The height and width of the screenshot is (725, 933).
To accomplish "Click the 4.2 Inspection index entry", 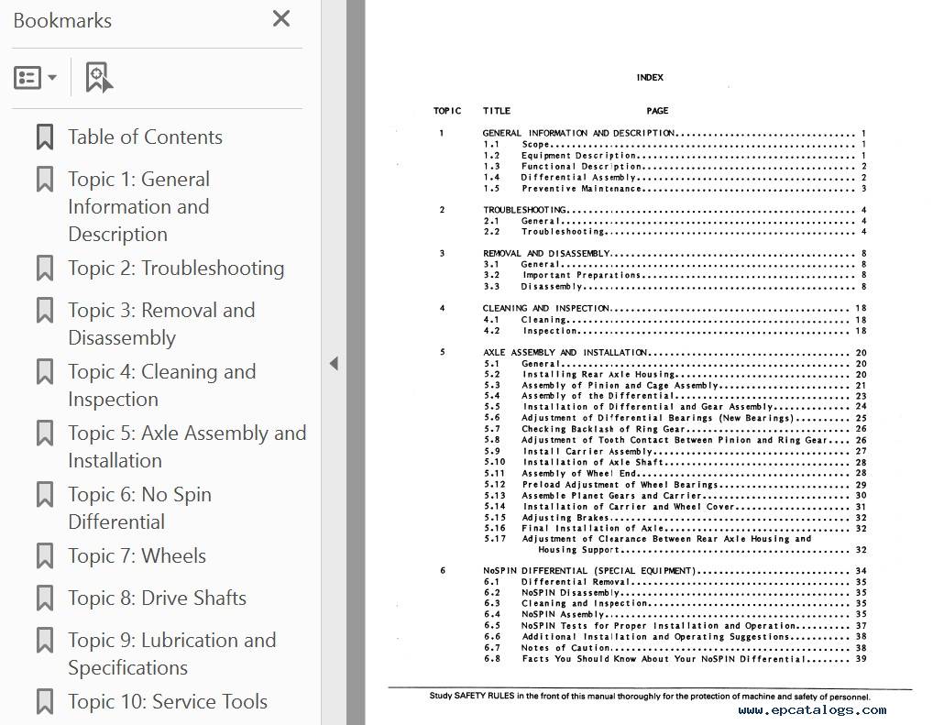I will click(x=675, y=331).
